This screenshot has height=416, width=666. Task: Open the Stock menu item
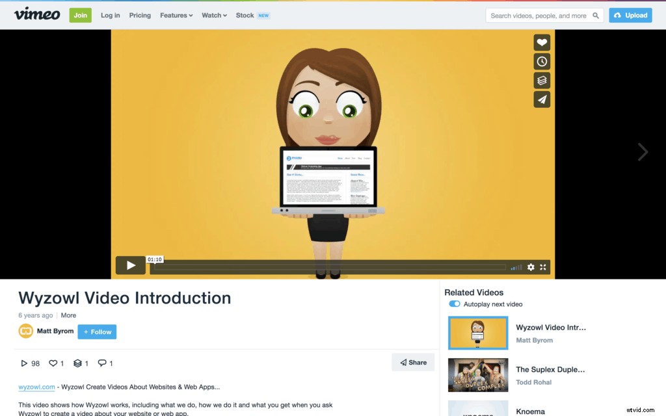245,15
